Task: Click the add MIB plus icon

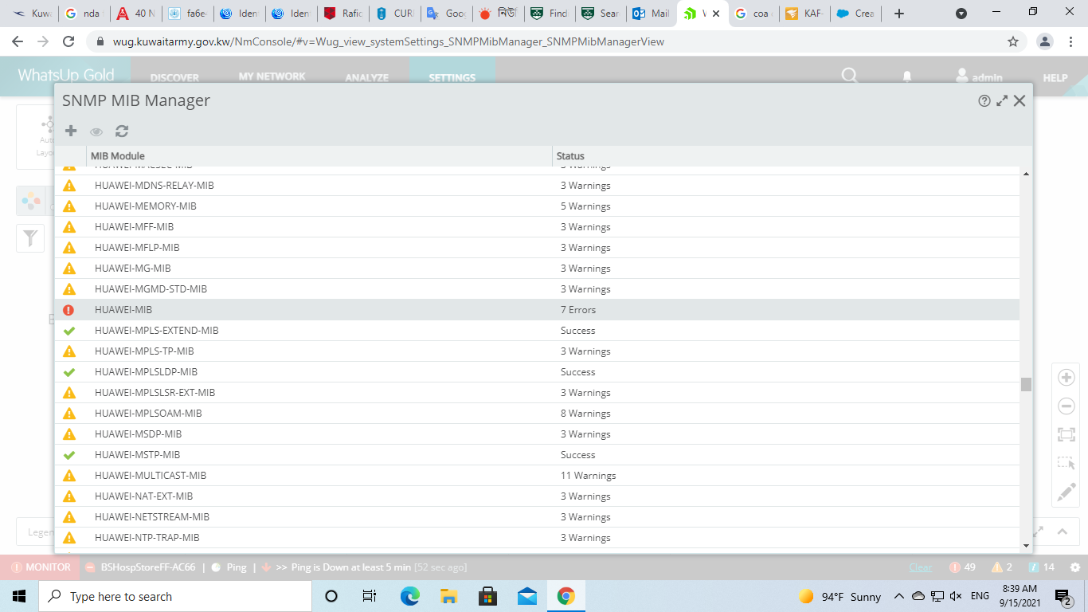Action: pyautogui.click(x=71, y=131)
